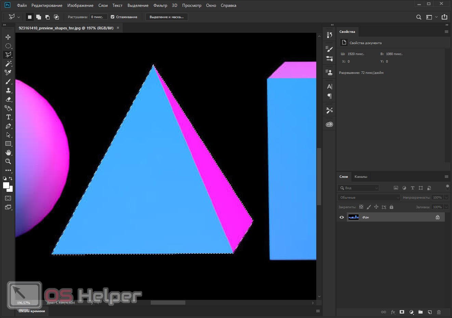Select the Brush tool

click(8, 81)
